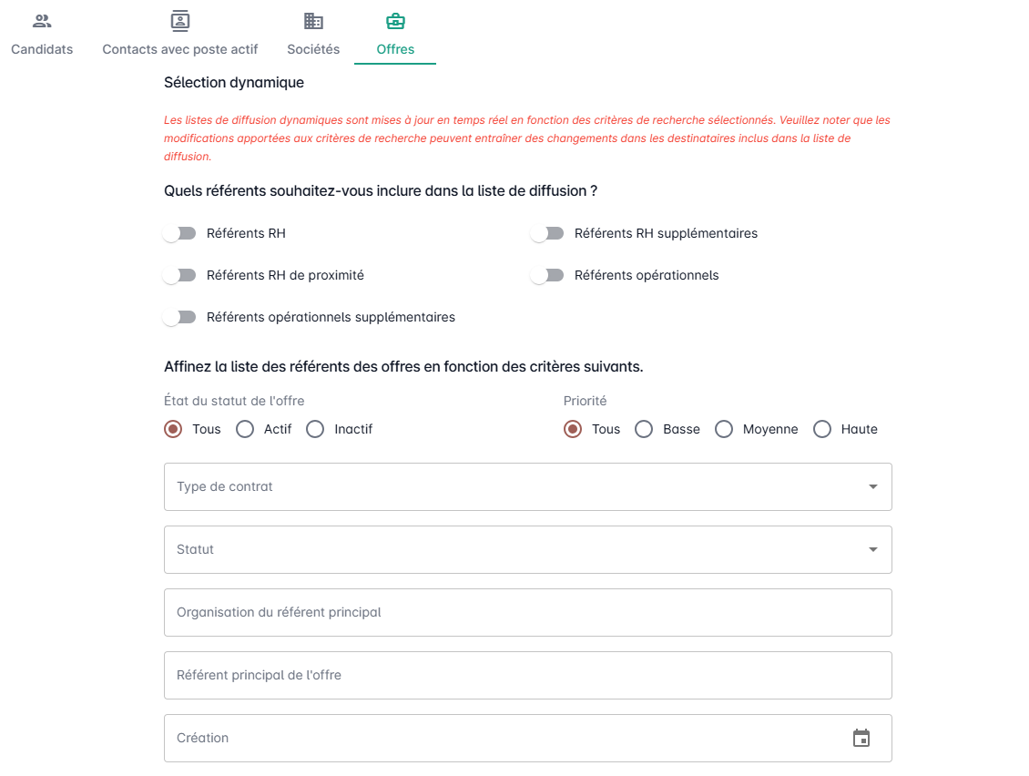Enable the Référents RH toggle
Viewport: 1029px width, 776px height.
pyautogui.click(x=180, y=233)
